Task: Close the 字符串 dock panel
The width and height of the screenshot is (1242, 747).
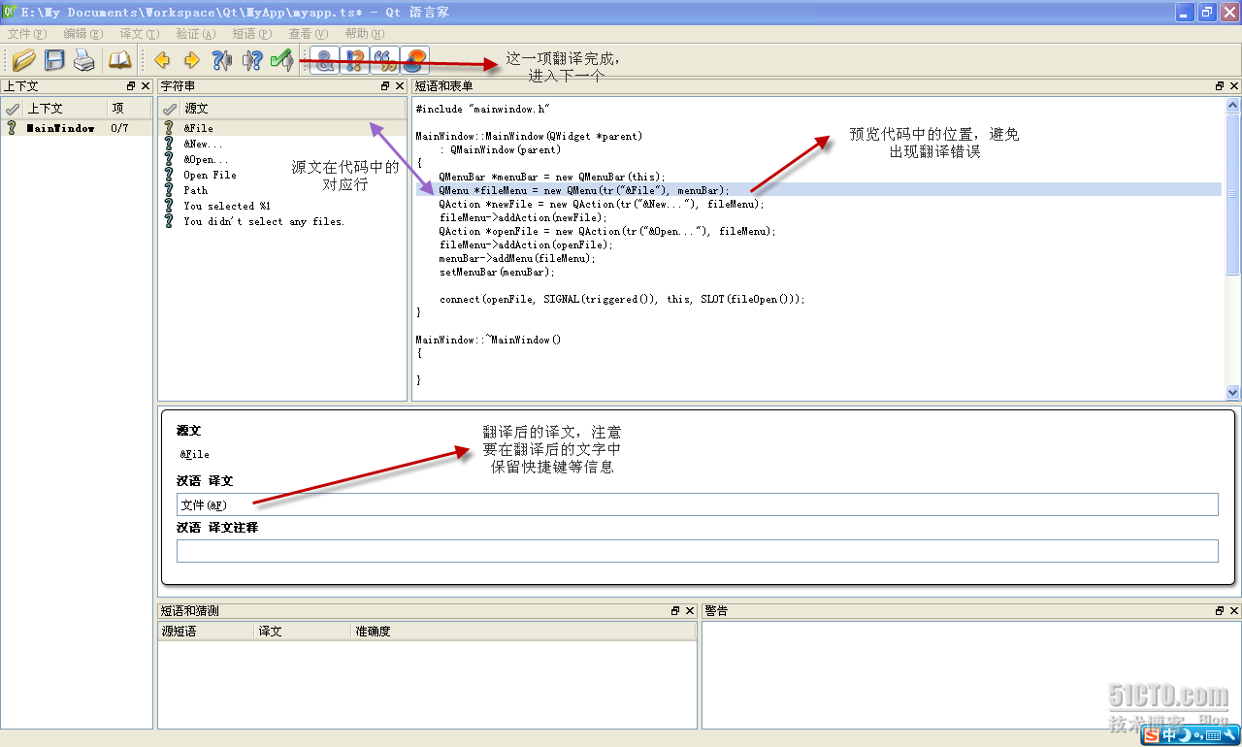Action: [x=400, y=86]
